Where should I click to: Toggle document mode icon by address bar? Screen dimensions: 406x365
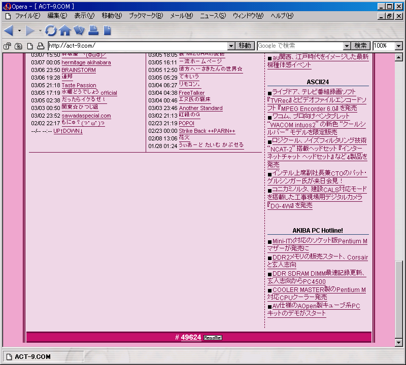30,46
